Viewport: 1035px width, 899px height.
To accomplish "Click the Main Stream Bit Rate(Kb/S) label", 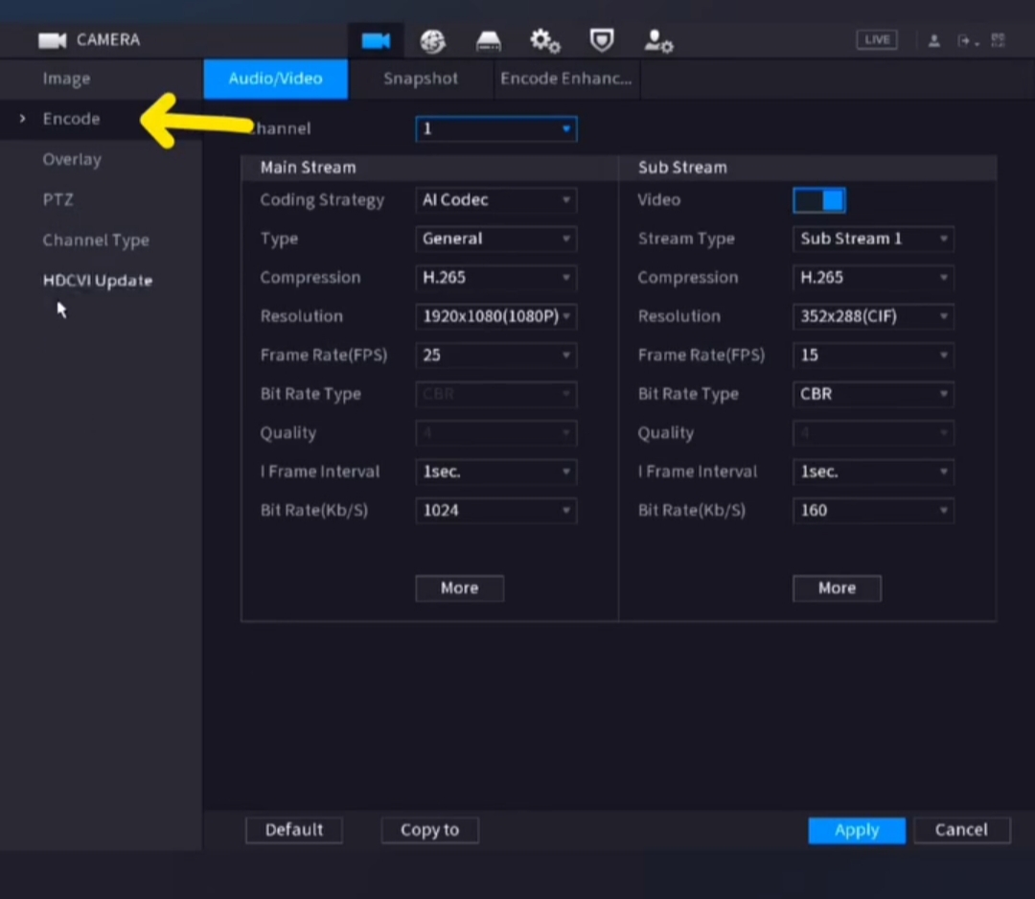I will (x=314, y=510).
